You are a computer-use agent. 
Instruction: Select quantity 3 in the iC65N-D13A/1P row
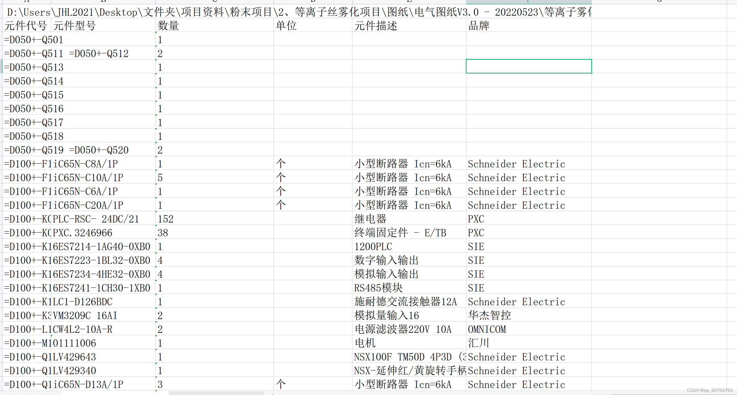tap(215, 384)
